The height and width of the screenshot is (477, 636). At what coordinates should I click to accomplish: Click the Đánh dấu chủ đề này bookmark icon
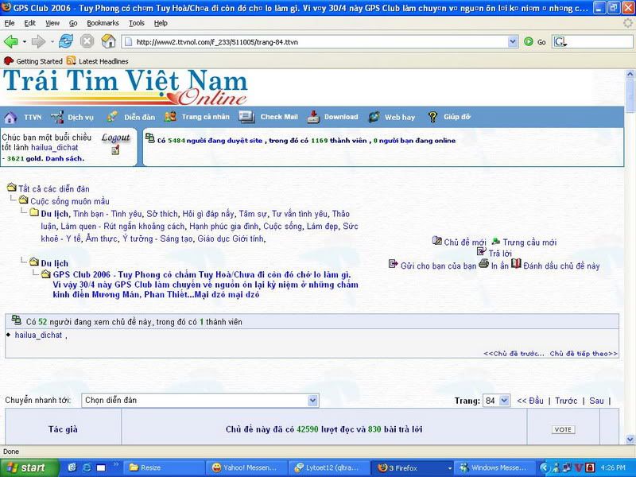tap(516, 264)
